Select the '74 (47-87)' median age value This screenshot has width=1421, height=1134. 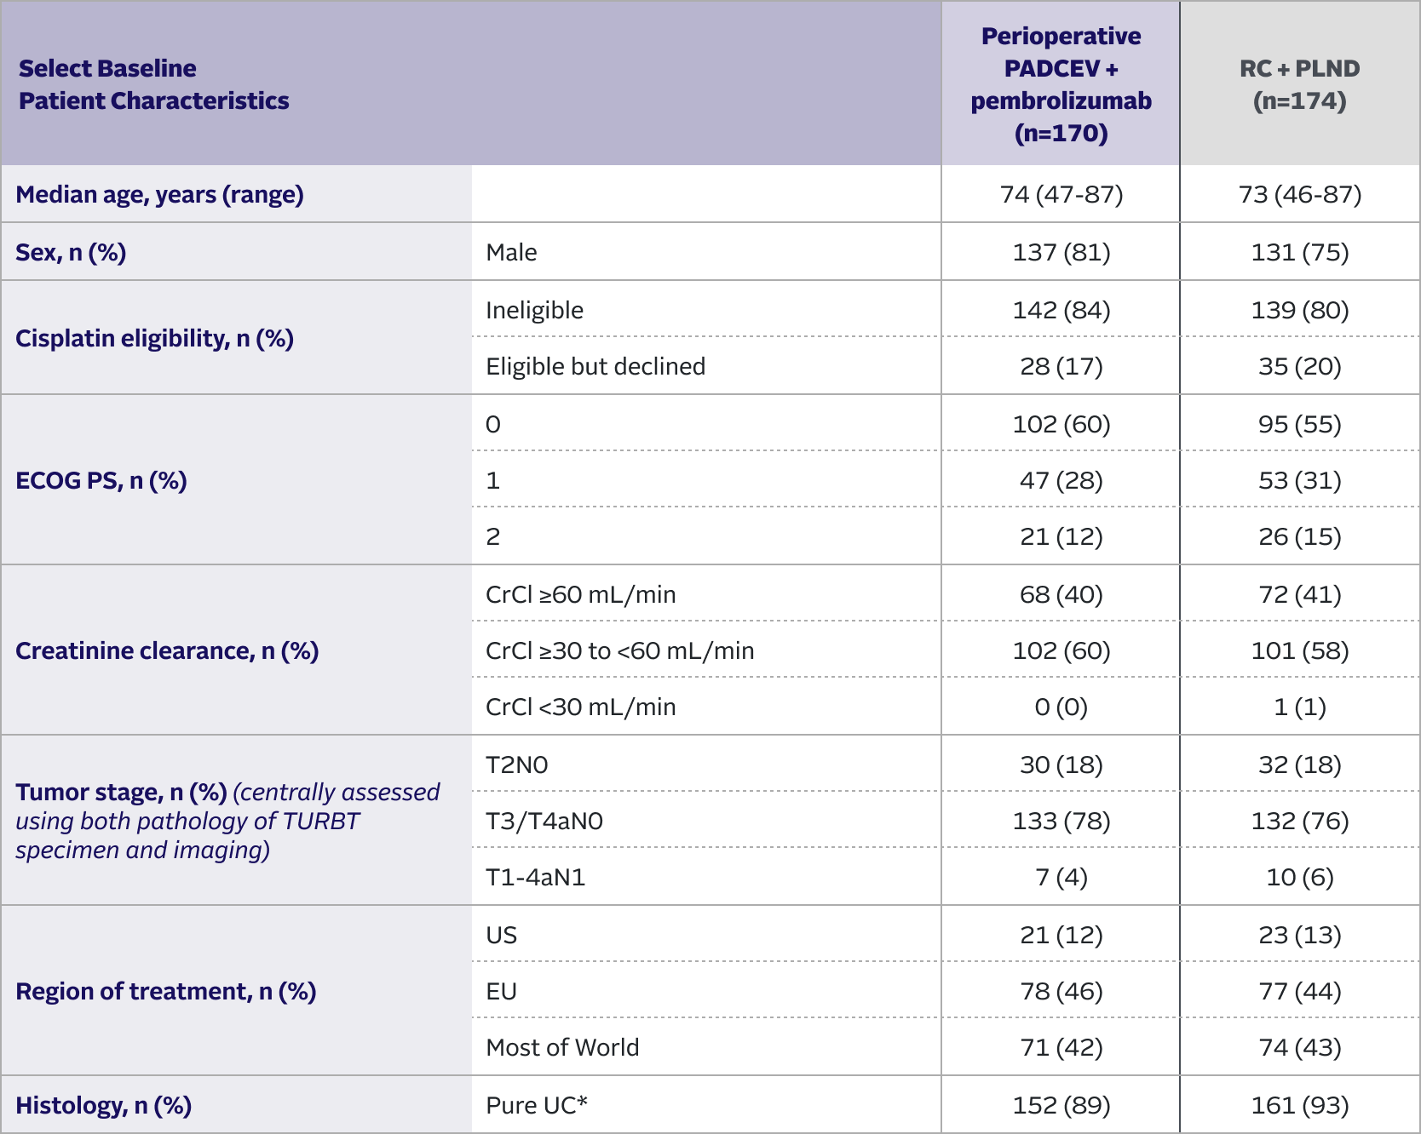pyautogui.click(x=1061, y=195)
